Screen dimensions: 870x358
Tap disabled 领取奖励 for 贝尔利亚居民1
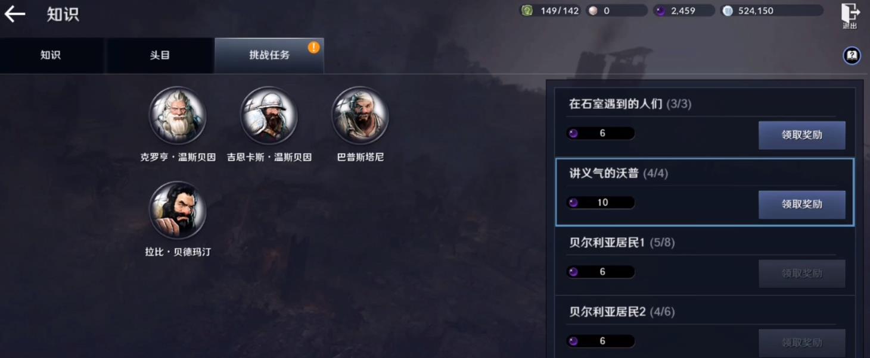801,274
